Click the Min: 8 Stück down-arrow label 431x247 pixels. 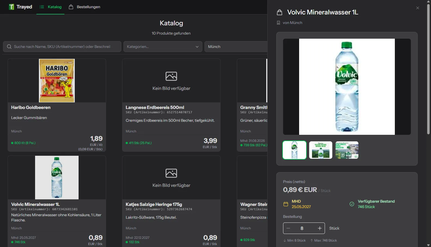point(294,240)
